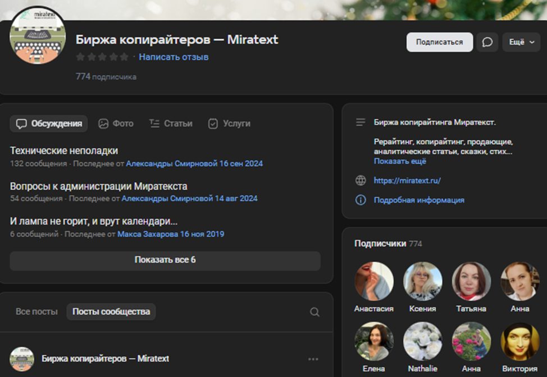Open subscriber Елена's avatar
547x377 pixels.
click(374, 341)
